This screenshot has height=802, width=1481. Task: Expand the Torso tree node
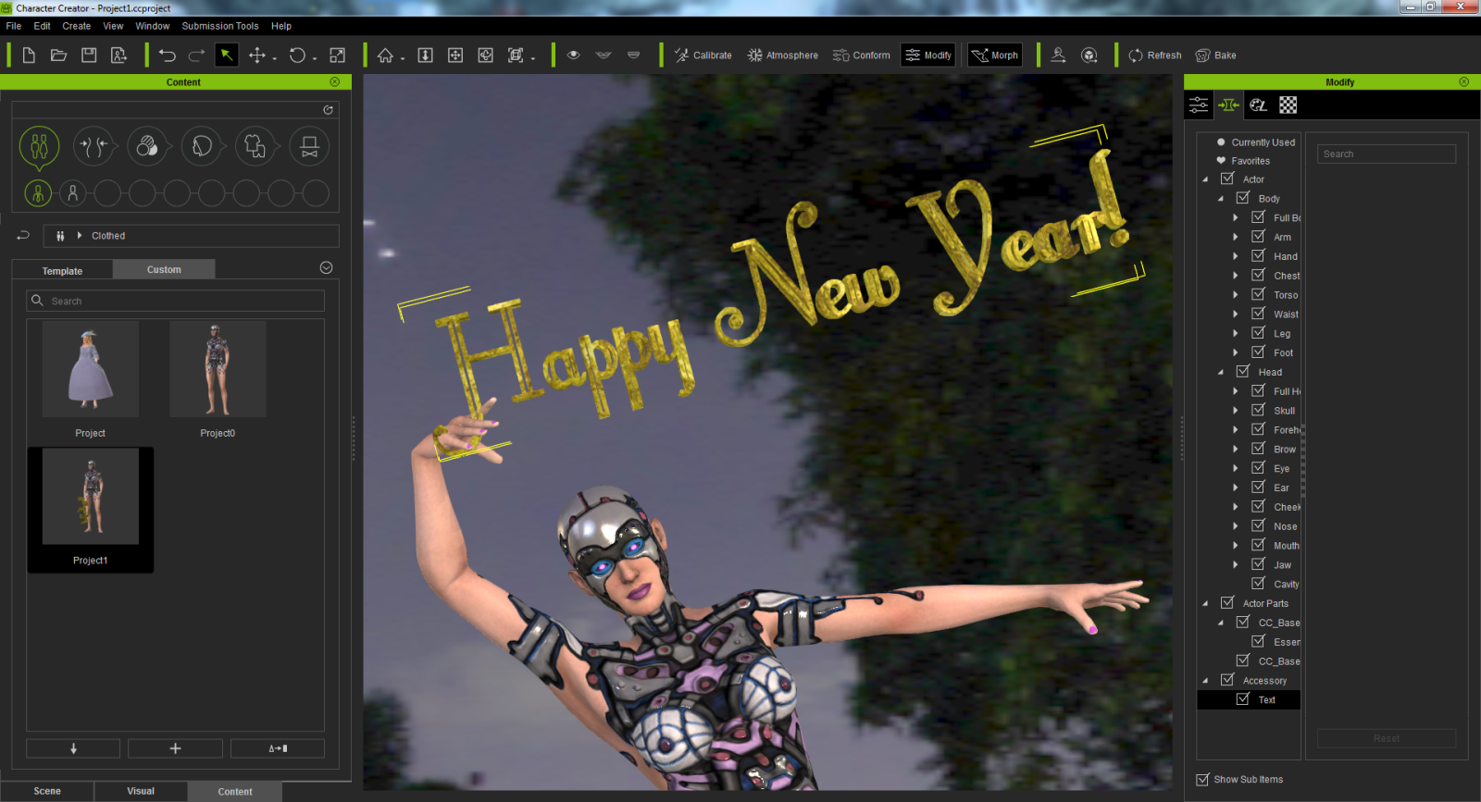1235,295
